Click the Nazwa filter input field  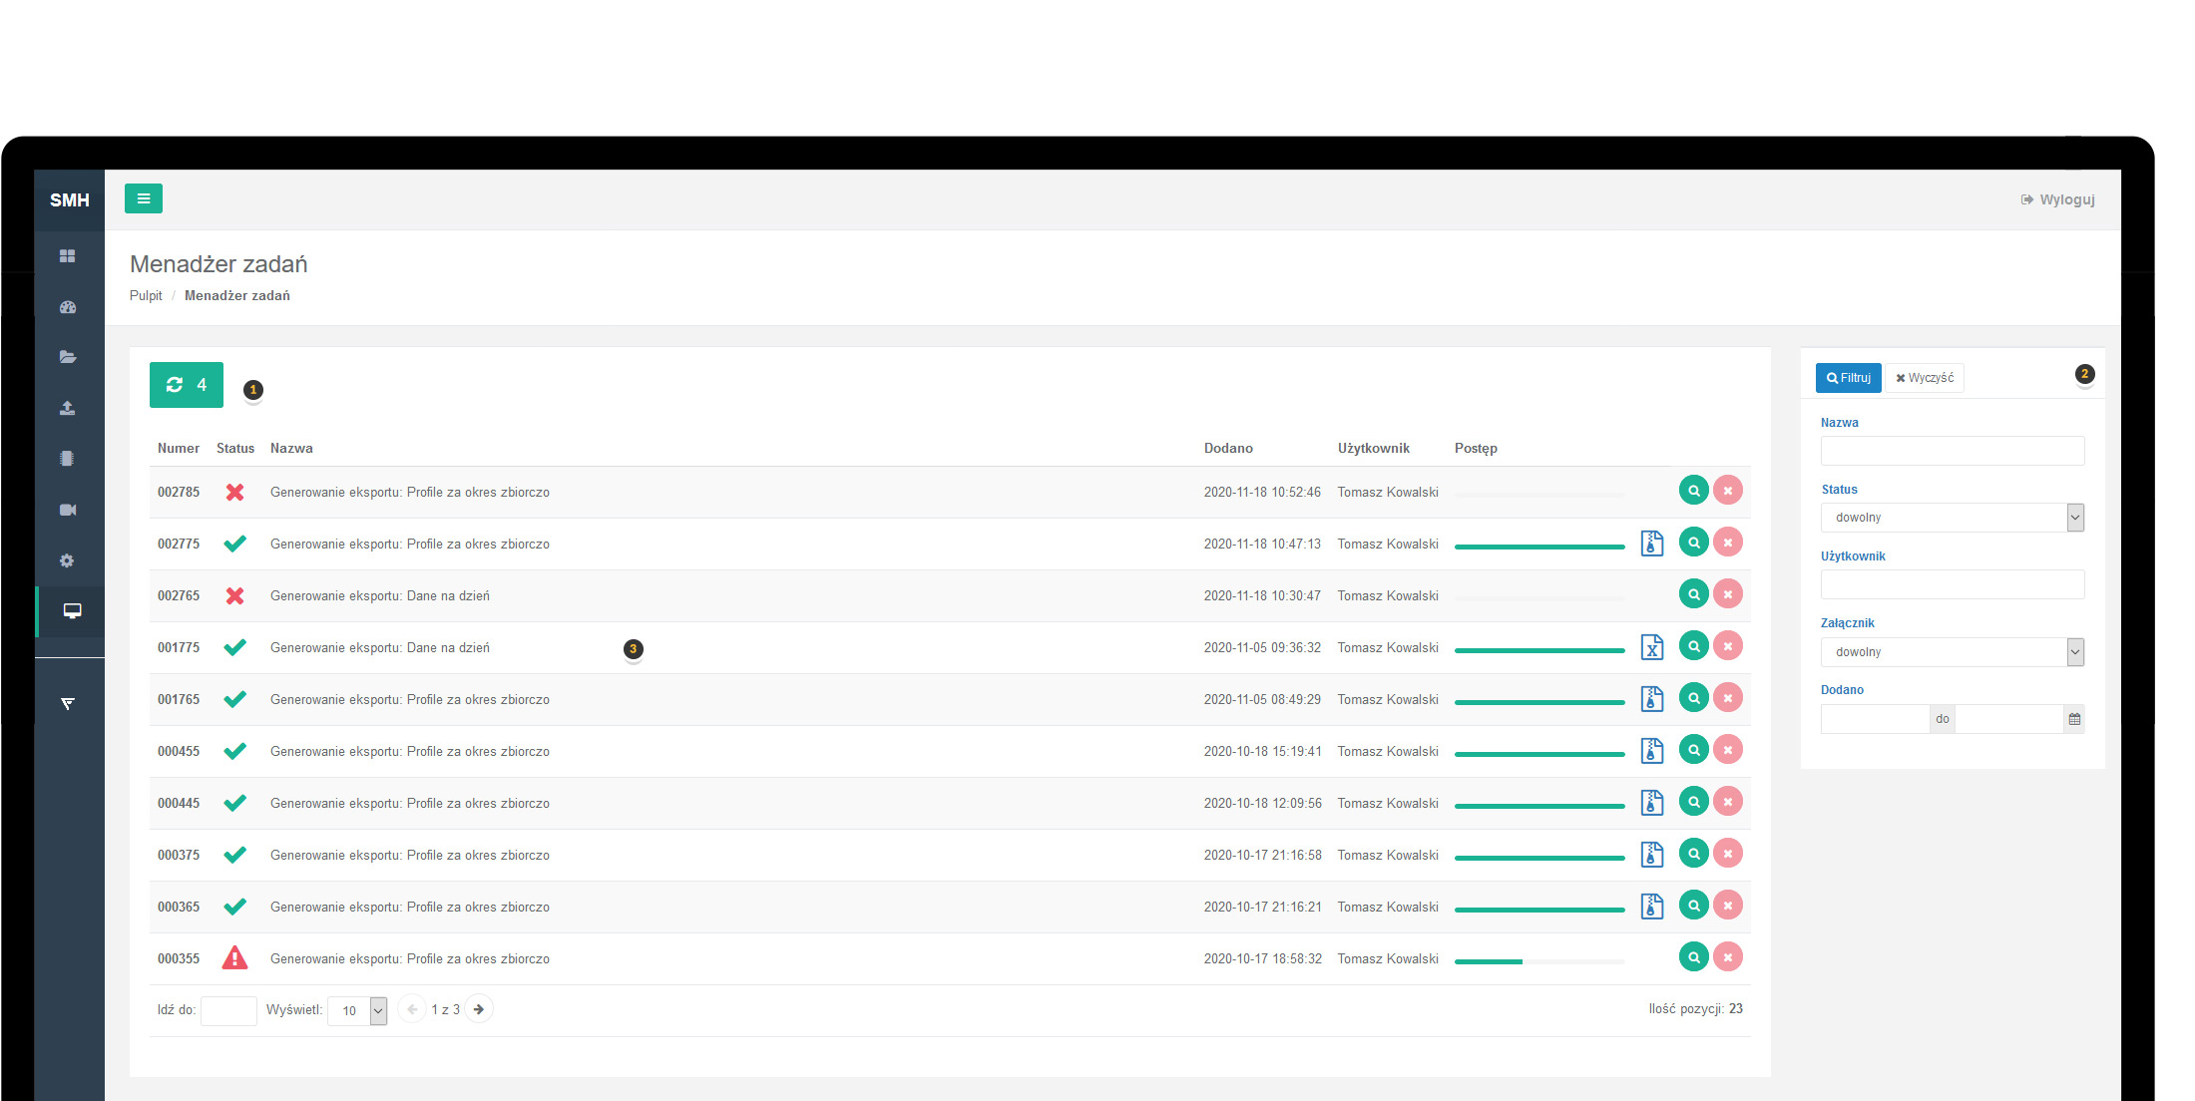(1952, 451)
